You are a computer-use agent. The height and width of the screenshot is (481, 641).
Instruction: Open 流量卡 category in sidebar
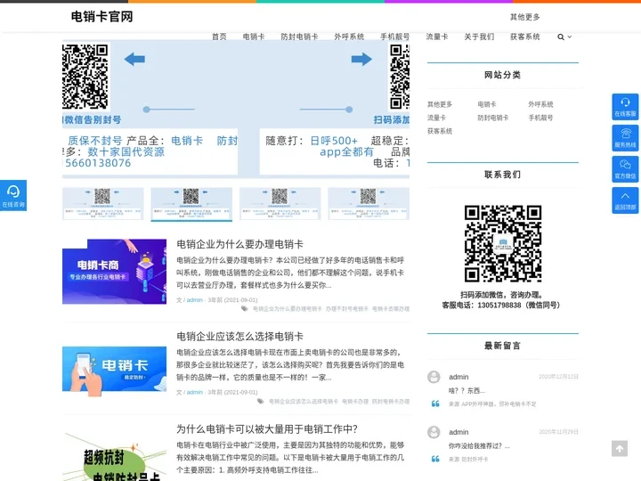436,118
